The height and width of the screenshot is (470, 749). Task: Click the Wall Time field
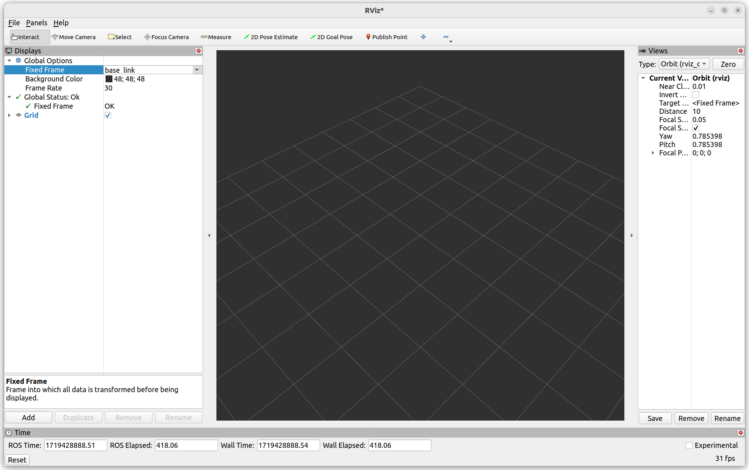288,445
